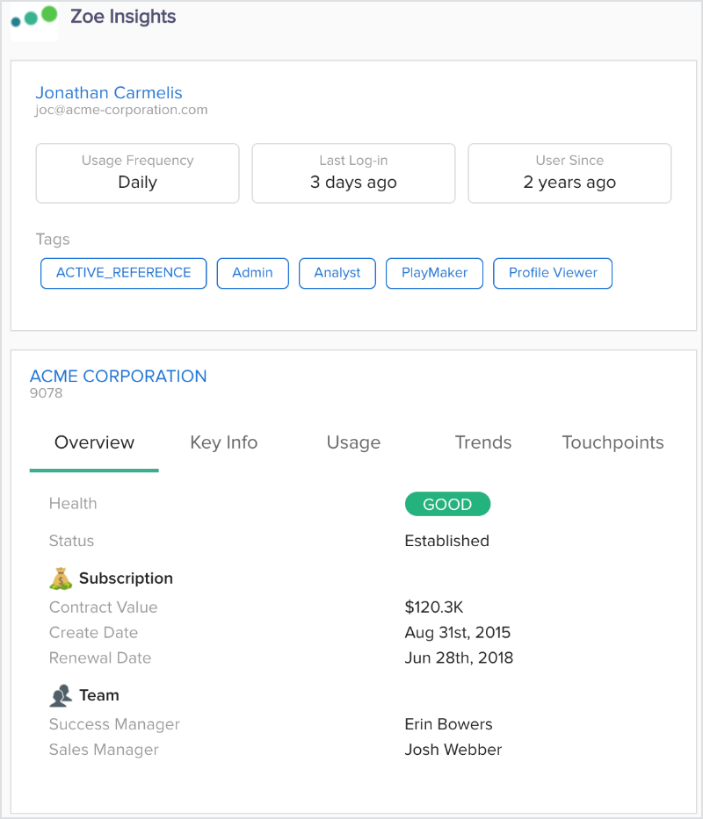Image resolution: width=703 pixels, height=819 pixels.
Task: Click the Team people icon
Action: [x=60, y=695]
